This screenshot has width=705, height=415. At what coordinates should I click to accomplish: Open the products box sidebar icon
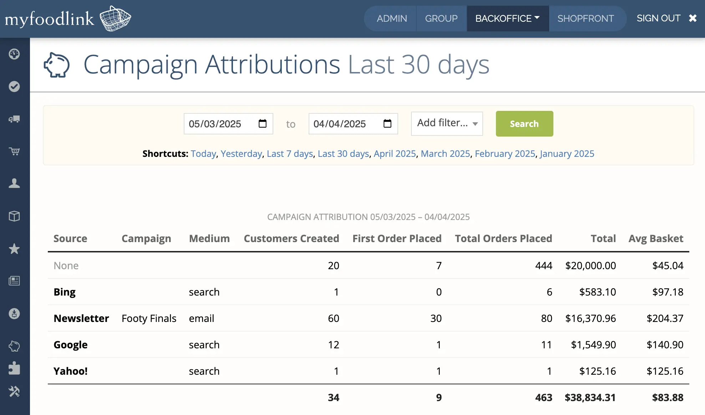pyautogui.click(x=14, y=216)
